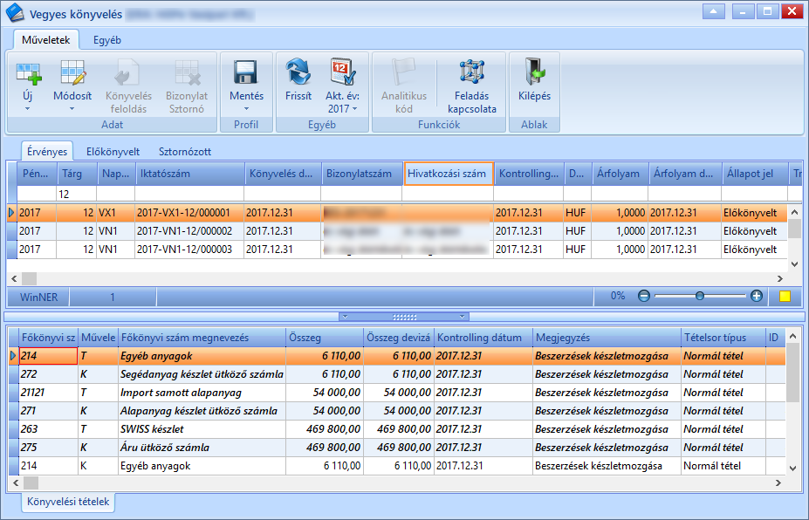Switch to the Műveletek ribbon tab
Viewport: 809px width, 520px height.
pos(46,40)
